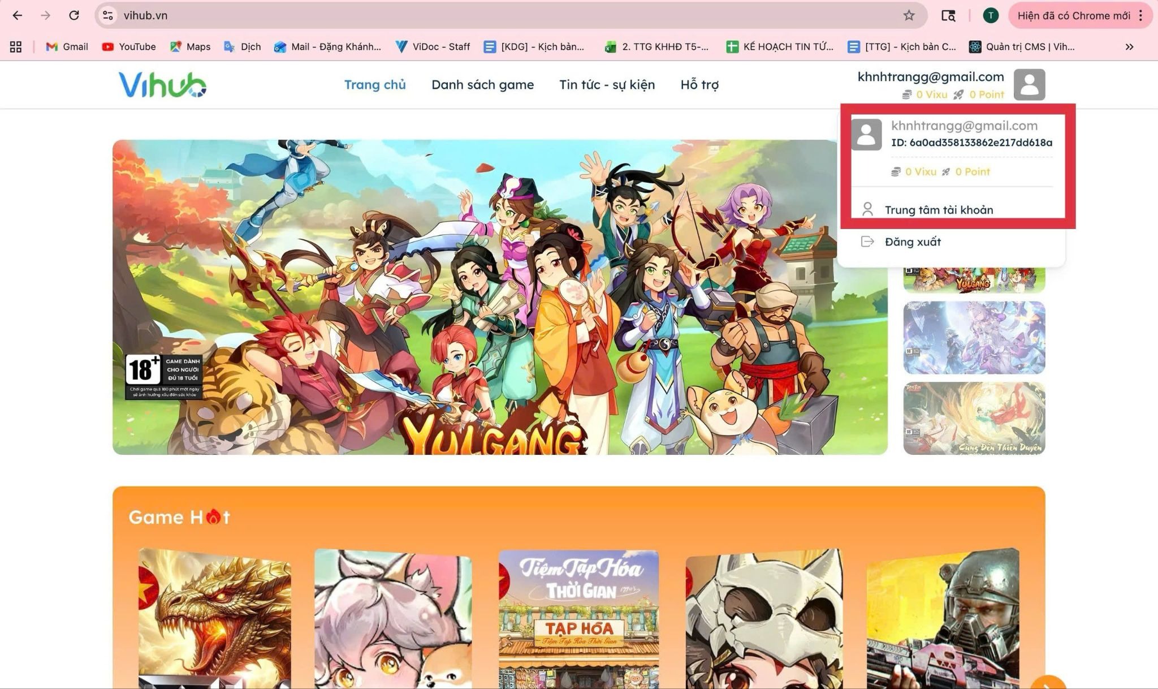
Task: Open the pink-haired character game card
Action: 393,618
